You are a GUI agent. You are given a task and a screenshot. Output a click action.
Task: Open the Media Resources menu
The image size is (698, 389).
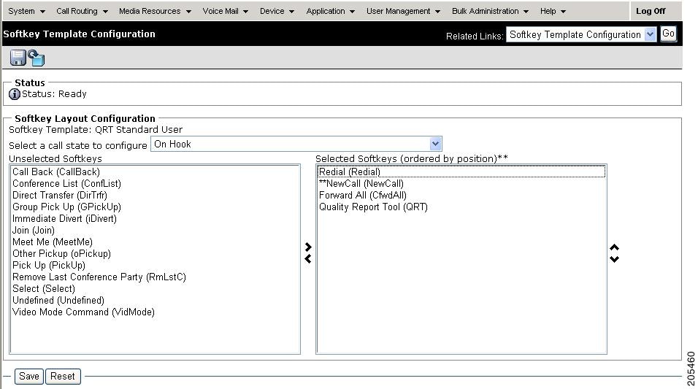pos(155,11)
